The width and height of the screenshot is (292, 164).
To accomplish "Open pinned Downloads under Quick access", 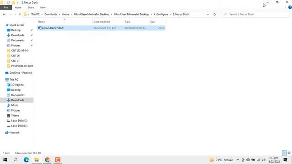I will [x=17, y=35].
